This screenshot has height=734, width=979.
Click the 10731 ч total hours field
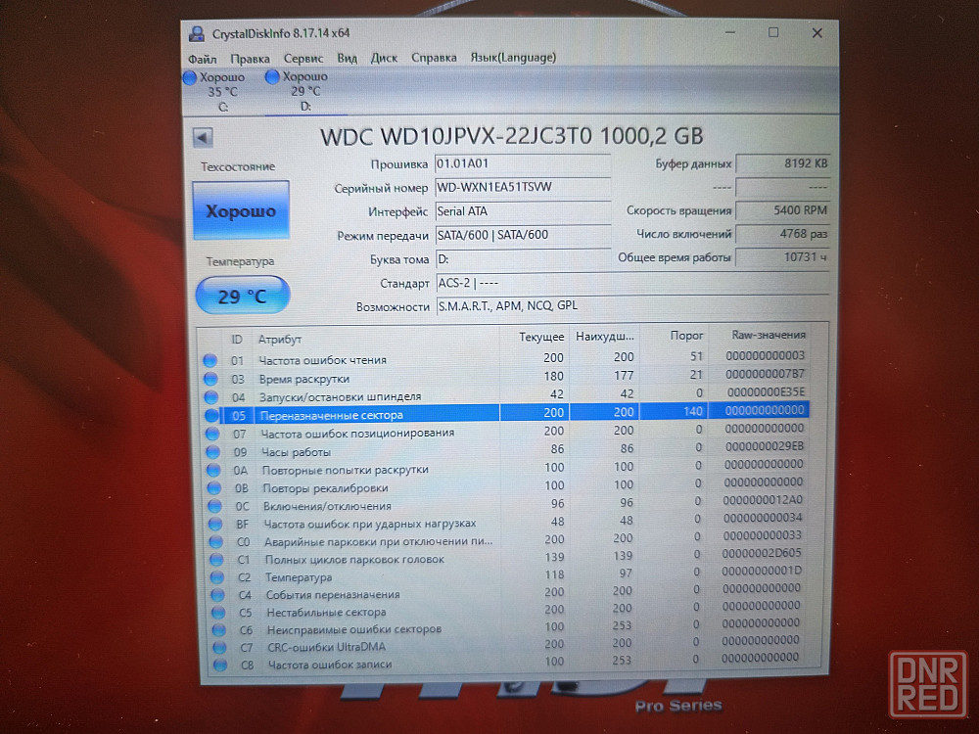click(783, 257)
